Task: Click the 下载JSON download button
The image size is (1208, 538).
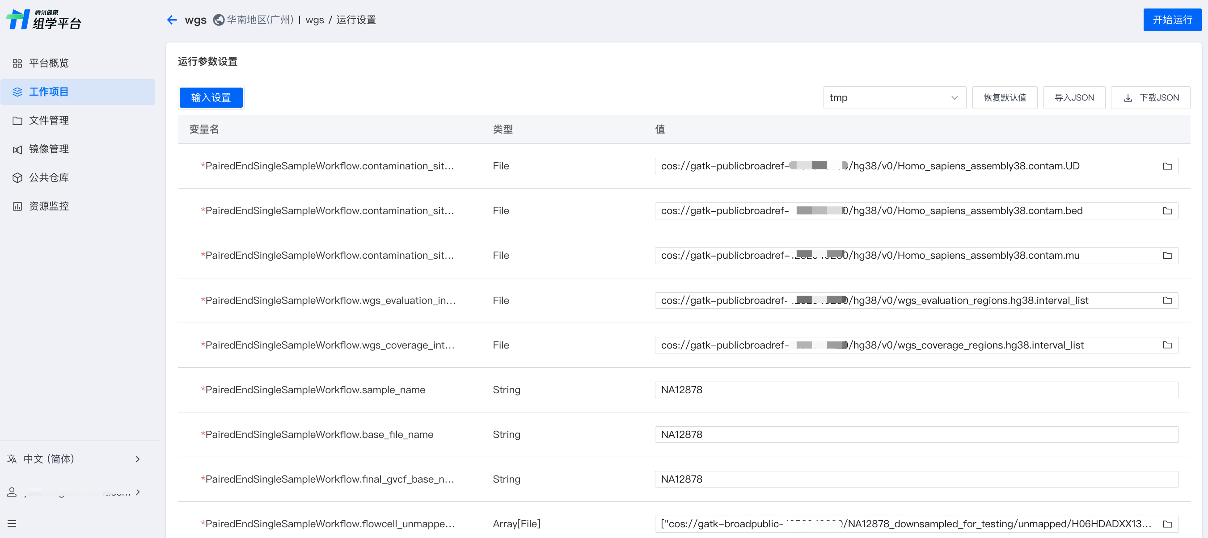Action: (x=1150, y=97)
